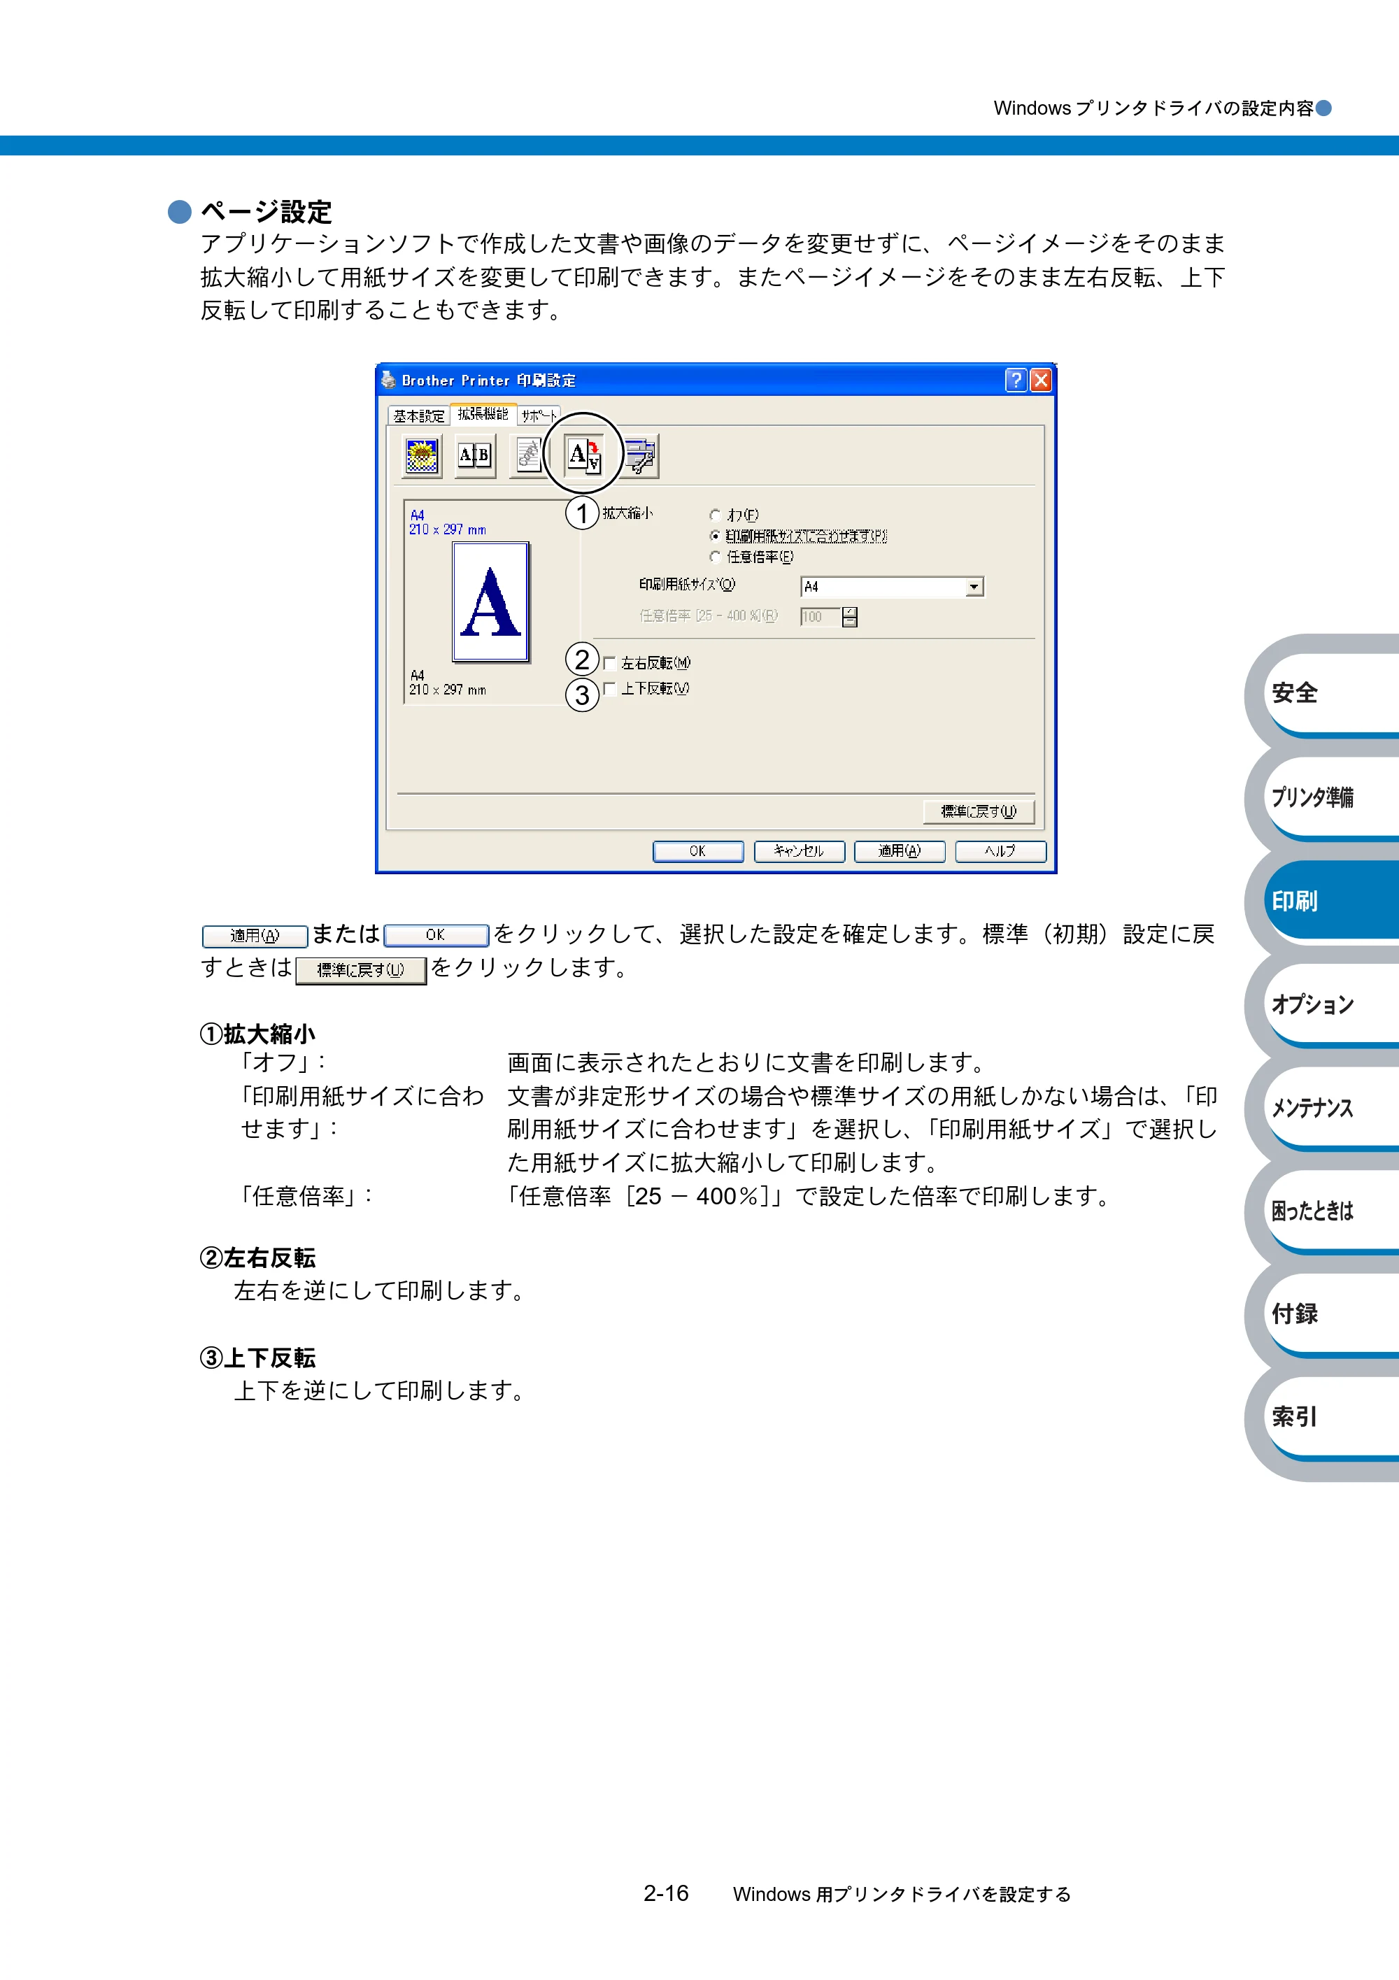Screen dimensions: 1399x1980
Task: Open the 困ったときは side tab
Action: click(x=1331, y=1211)
